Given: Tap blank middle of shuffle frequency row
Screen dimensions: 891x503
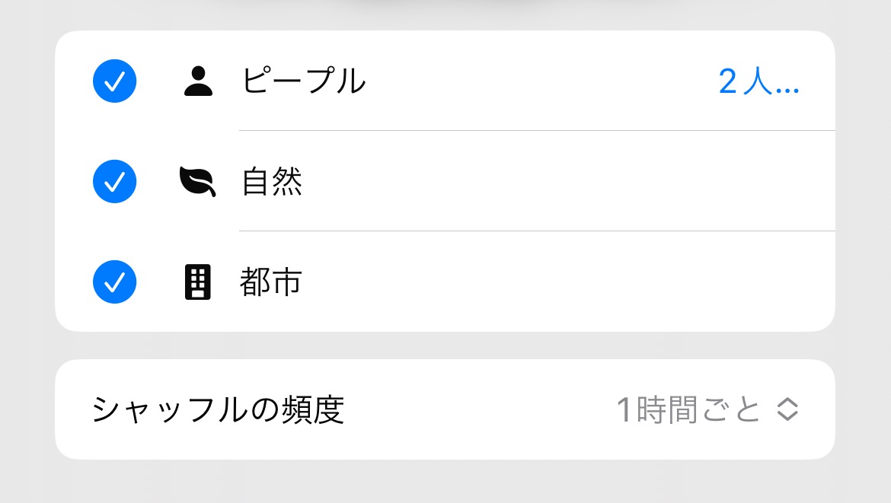Looking at the screenshot, I should (480, 410).
